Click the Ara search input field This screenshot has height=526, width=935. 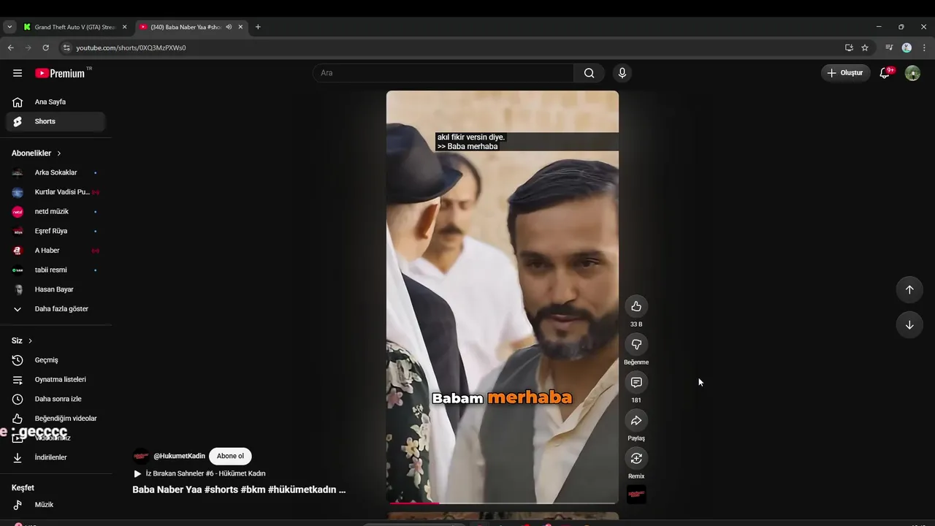point(443,73)
